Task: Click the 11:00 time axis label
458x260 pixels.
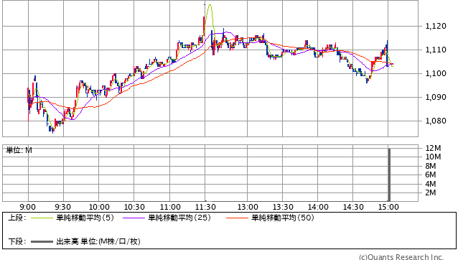Action: point(170,207)
